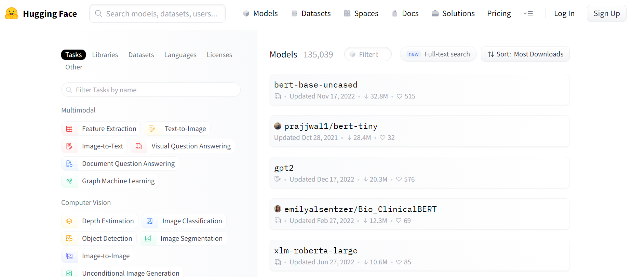Click the Image Classification icon
This screenshot has height=277, width=631.
pyautogui.click(x=150, y=221)
